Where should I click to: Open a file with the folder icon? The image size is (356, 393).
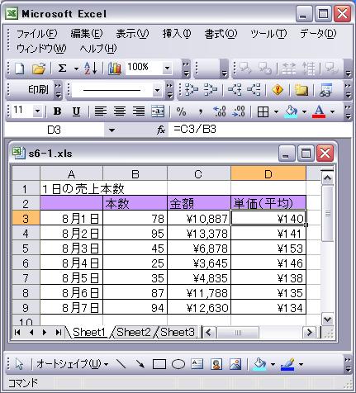point(39,69)
